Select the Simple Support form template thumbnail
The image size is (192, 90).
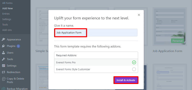[x=42, y=26]
